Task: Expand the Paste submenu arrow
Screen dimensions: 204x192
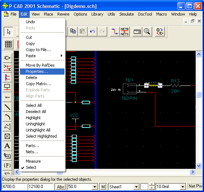Action: [x=62, y=56]
